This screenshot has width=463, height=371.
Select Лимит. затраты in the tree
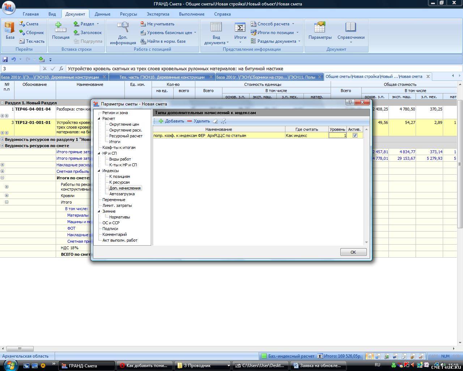tap(117, 205)
